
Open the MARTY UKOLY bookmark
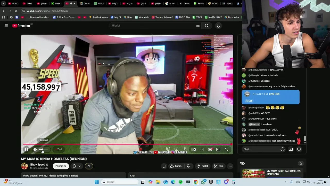click(x=213, y=17)
